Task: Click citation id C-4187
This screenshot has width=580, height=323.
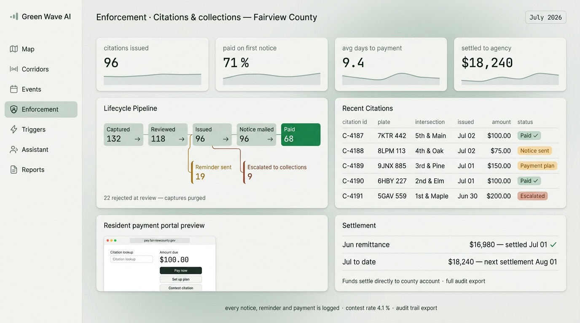Action: tap(353, 136)
